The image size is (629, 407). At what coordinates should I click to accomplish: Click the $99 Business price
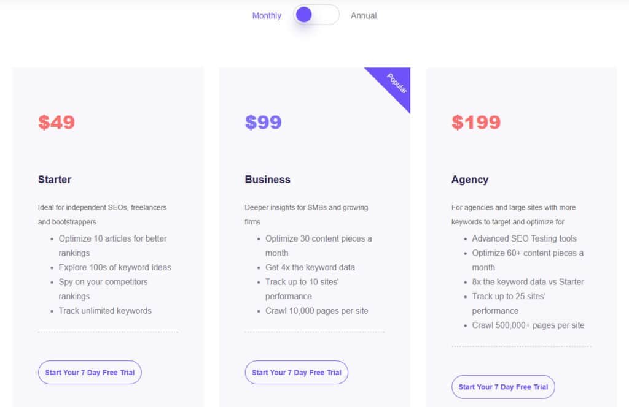point(263,122)
